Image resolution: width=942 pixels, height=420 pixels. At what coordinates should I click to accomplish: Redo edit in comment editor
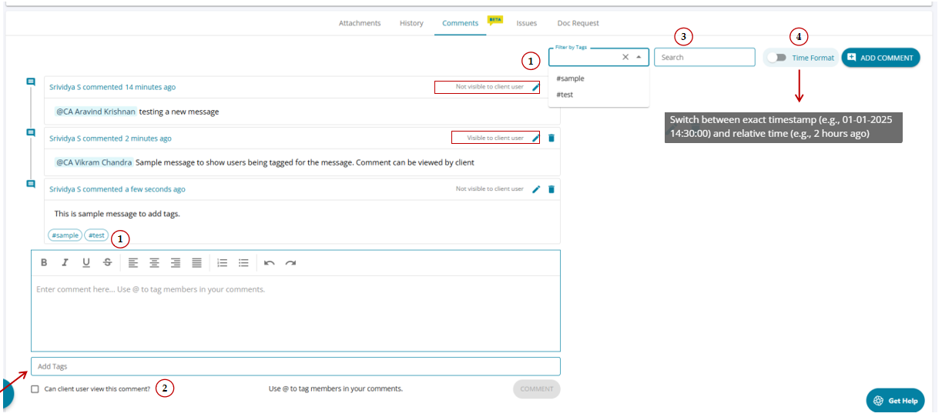coord(290,263)
